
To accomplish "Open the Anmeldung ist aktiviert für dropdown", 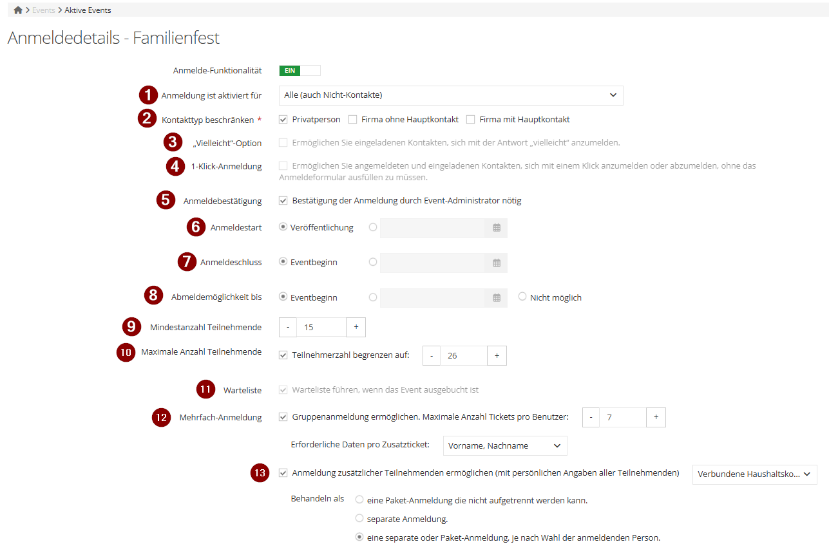I will [451, 95].
